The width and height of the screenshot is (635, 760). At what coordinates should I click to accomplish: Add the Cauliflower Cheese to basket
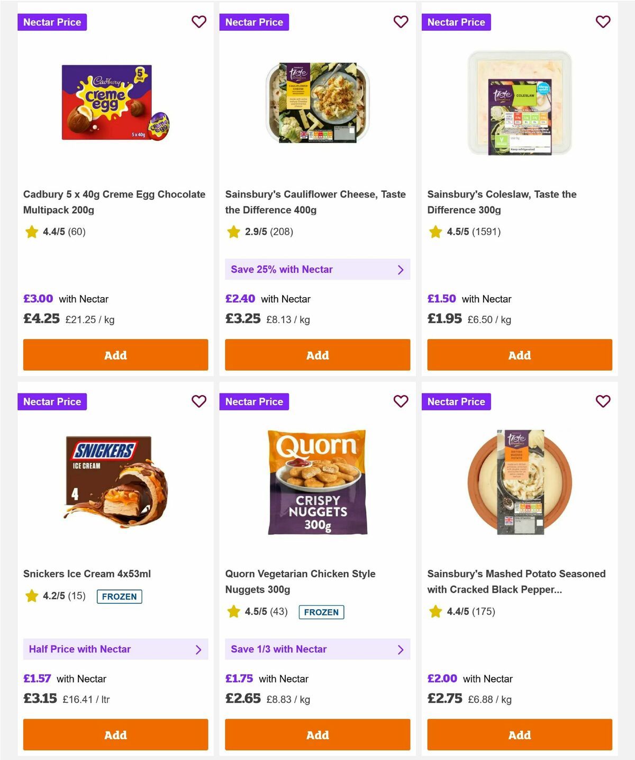(317, 355)
